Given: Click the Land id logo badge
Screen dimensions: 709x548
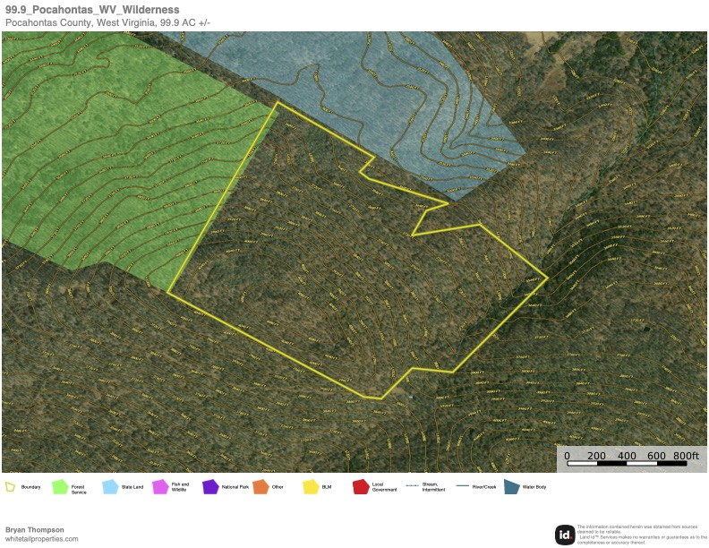Looking at the screenshot, I should click(x=565, y=535).
